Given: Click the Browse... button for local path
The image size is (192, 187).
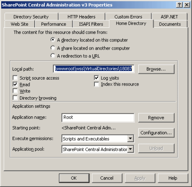Looking at the screenshot, I should 156,69.
